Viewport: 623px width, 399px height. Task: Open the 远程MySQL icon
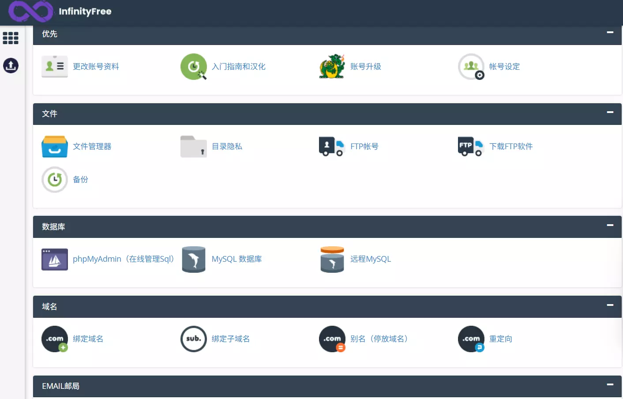click(332, 259)
